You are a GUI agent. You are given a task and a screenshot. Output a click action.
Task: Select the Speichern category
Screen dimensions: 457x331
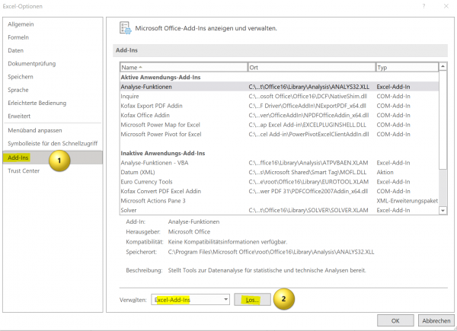[21, 77]
